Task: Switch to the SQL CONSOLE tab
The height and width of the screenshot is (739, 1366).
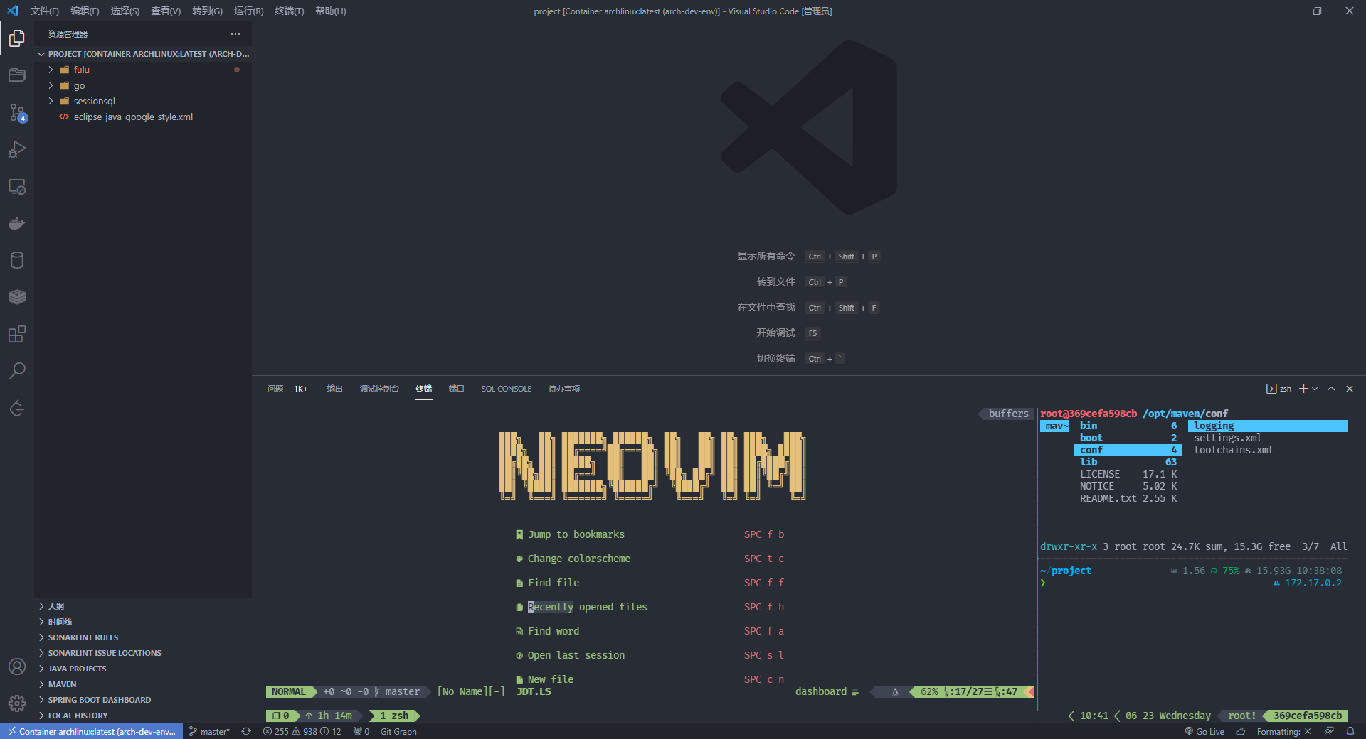Action: point(506,389)
